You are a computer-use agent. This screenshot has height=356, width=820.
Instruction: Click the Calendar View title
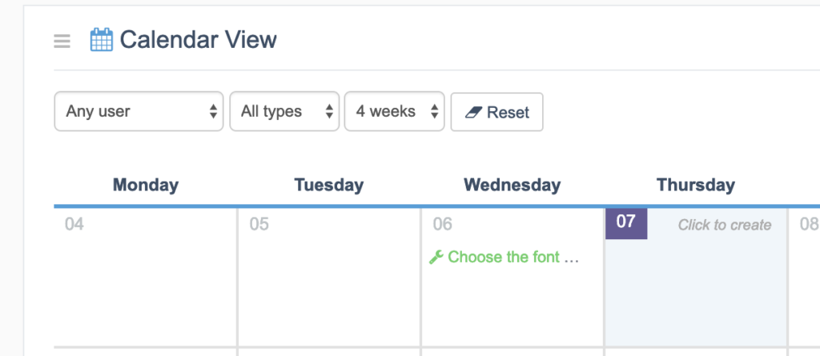coord(198,39)
